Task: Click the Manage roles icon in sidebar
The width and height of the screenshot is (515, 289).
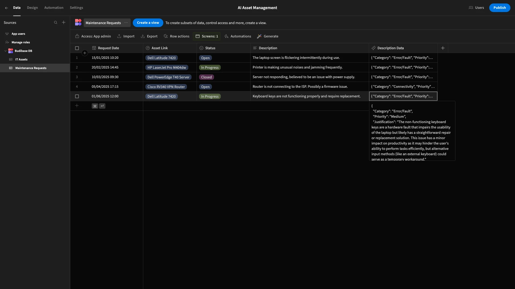Action: tap(7, 42)
